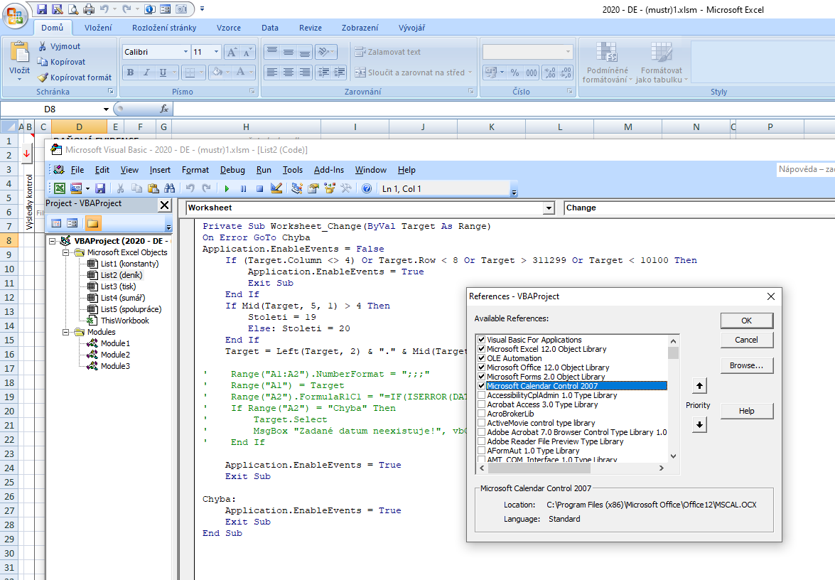Click the Find binoculars icon

pyautogui.click(x=169, y=188)
